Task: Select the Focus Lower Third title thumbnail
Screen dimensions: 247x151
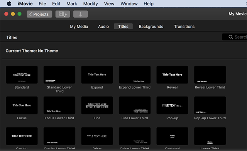Action: [x=59, y=105]
